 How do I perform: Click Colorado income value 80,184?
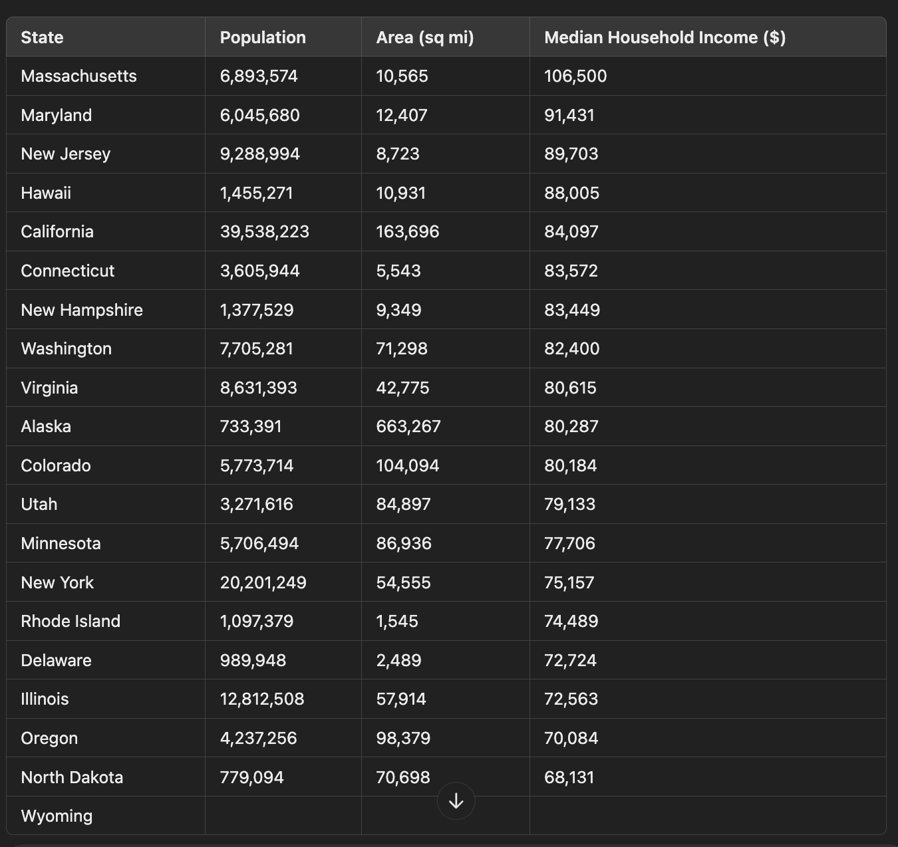(x=571, y=465)
